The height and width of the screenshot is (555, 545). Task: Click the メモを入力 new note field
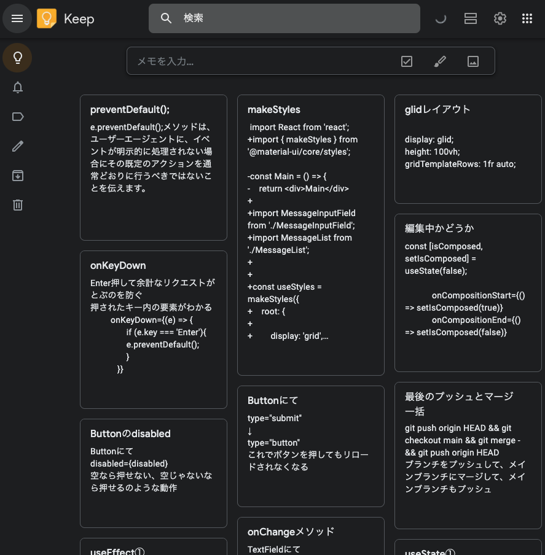coord(262,61)
